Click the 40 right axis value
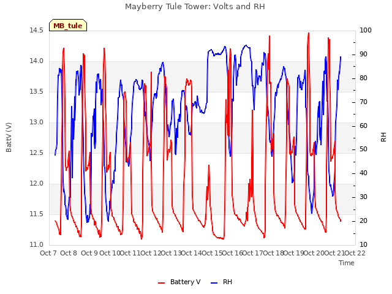The image size is (392, 294). 363,173
